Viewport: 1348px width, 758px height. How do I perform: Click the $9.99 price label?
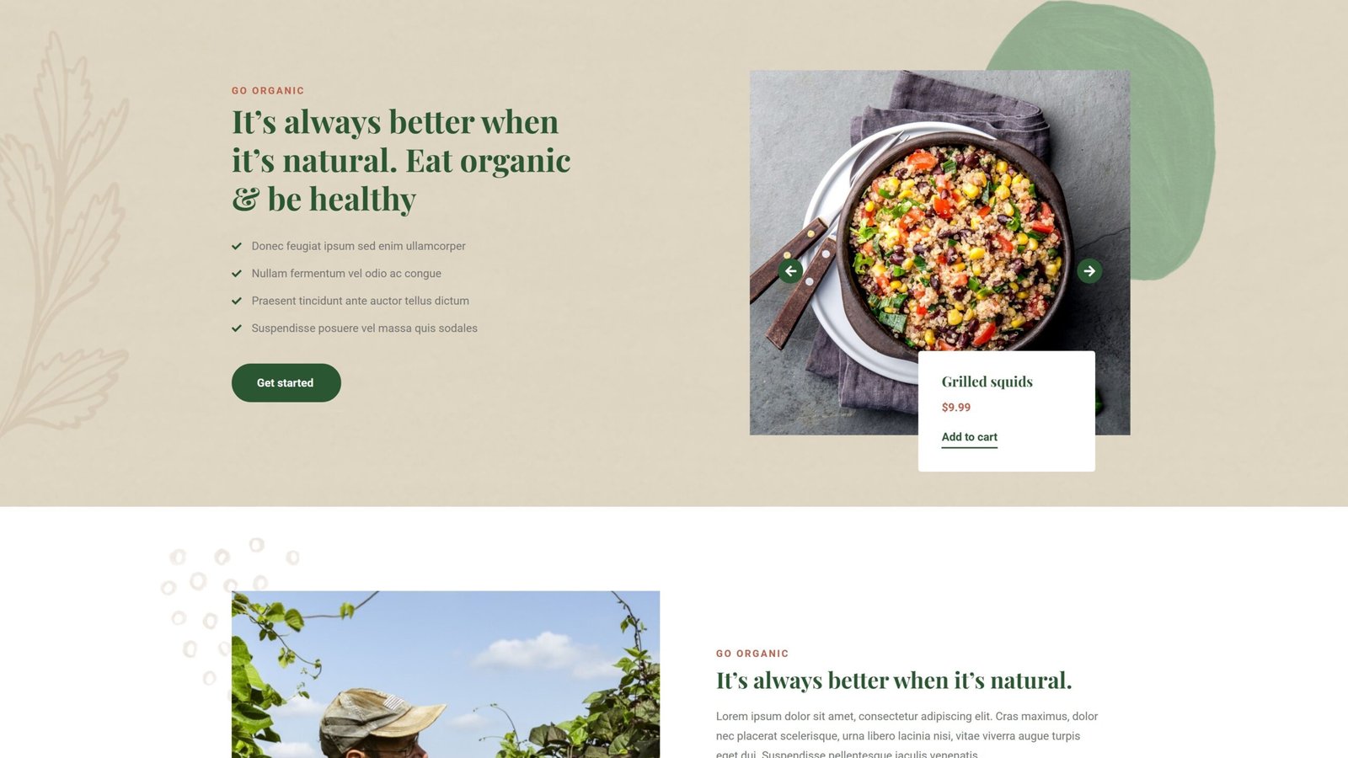pos(956,408)
